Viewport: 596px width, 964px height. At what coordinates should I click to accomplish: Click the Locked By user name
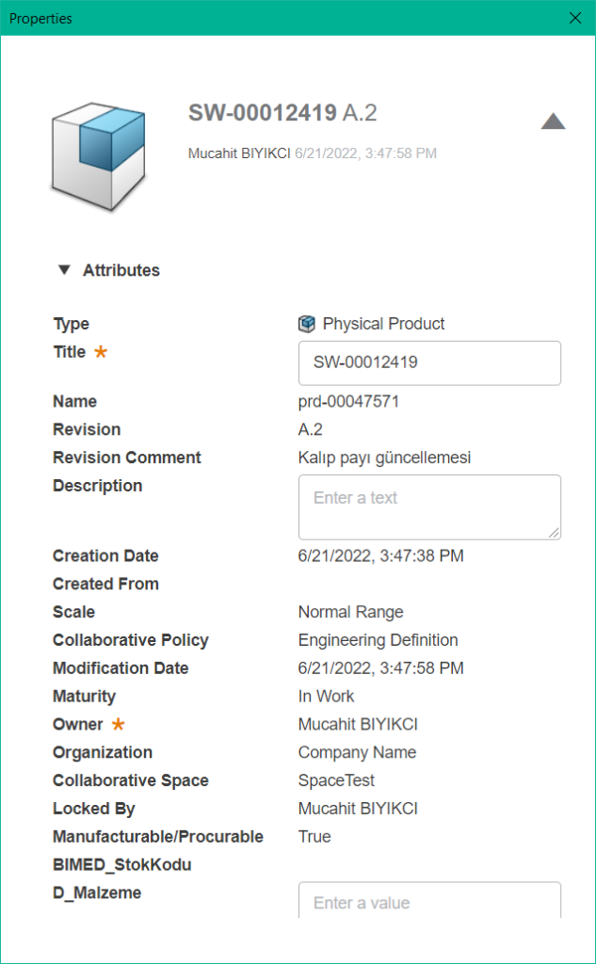358,809
